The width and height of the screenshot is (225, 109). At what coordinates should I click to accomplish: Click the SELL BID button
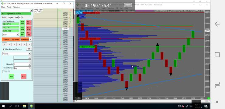pos(29,34)
